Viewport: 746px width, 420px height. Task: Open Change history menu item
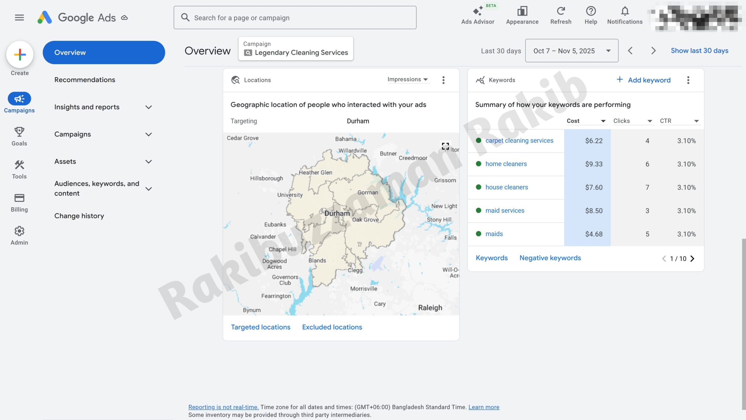pyautogui.click(x=79, y=216)
